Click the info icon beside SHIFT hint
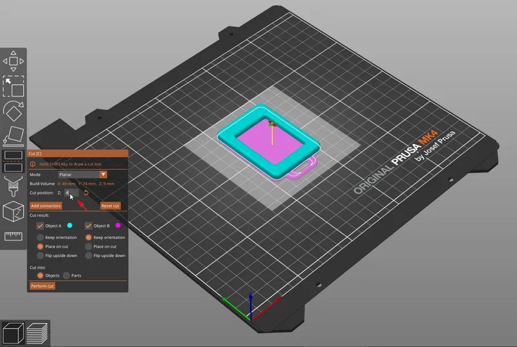The height and width of the screenshot is (347, 517). [x=33, y=164]
